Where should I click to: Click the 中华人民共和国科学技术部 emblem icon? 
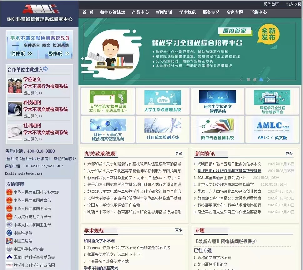pyautogui.click(x=9, y=192)
